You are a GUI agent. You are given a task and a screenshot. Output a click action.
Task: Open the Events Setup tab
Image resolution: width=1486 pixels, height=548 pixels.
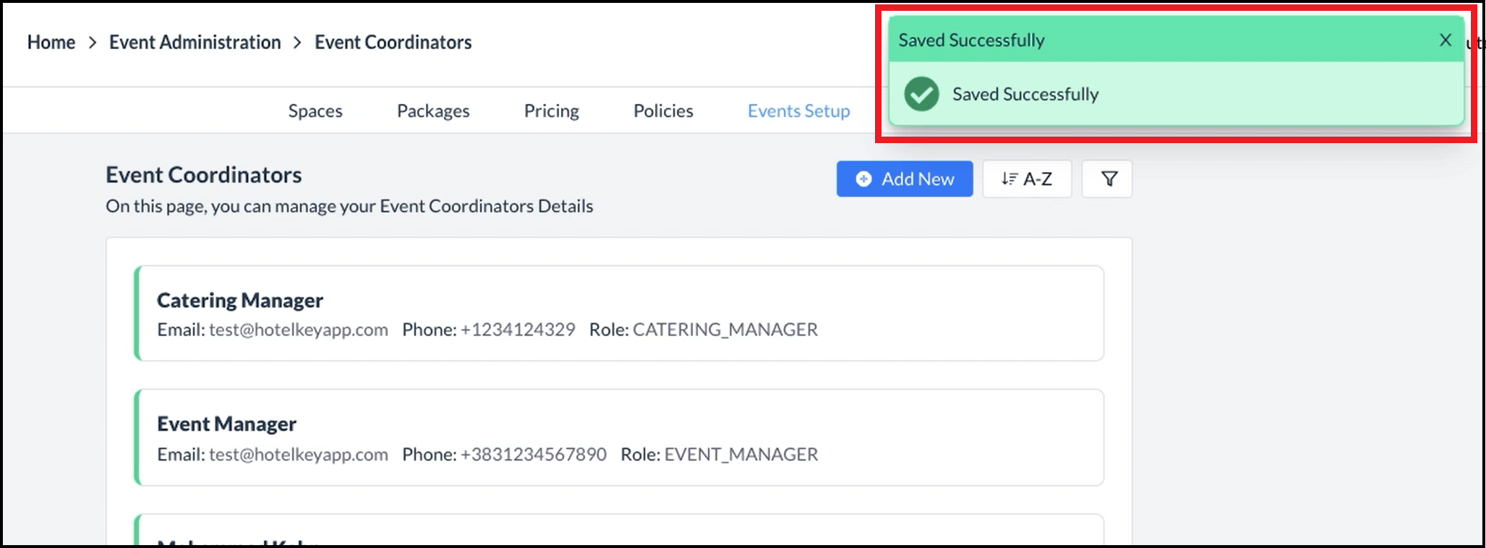798,111
